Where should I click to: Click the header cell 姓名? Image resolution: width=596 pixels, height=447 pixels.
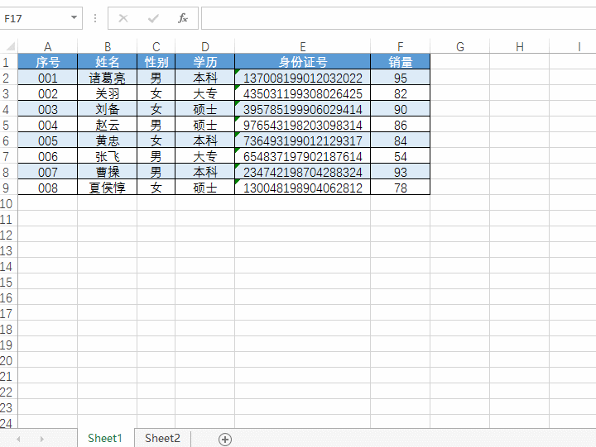tap(108, 62)
